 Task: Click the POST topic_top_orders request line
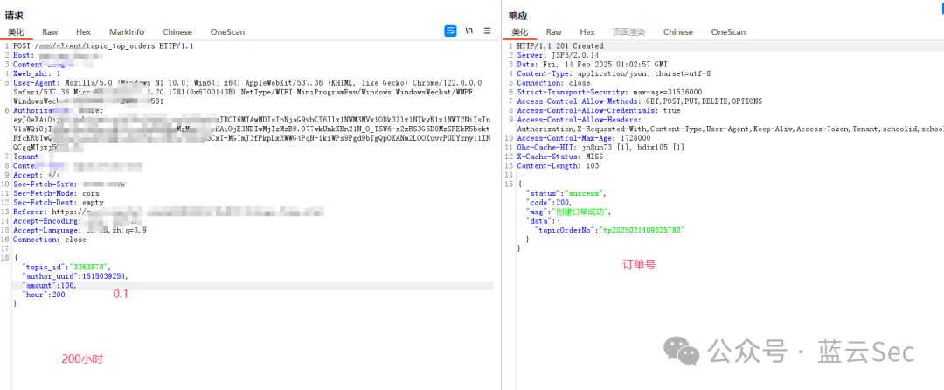click(x=103, y=45)
